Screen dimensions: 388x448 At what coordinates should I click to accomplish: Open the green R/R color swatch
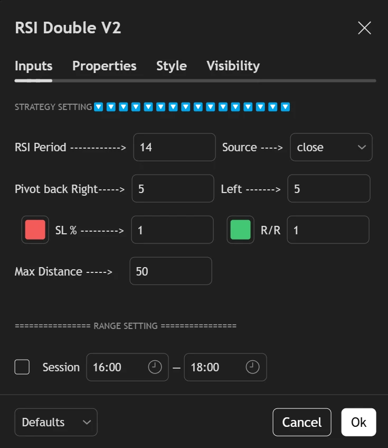240,230
